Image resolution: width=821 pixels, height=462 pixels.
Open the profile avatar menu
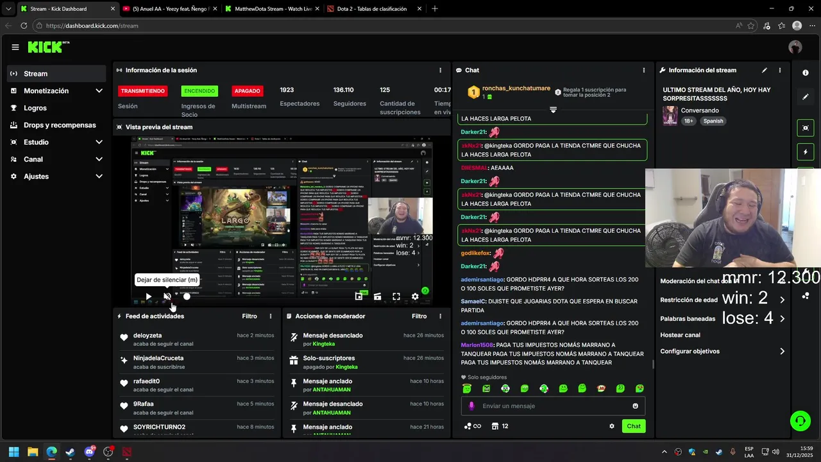795,47
